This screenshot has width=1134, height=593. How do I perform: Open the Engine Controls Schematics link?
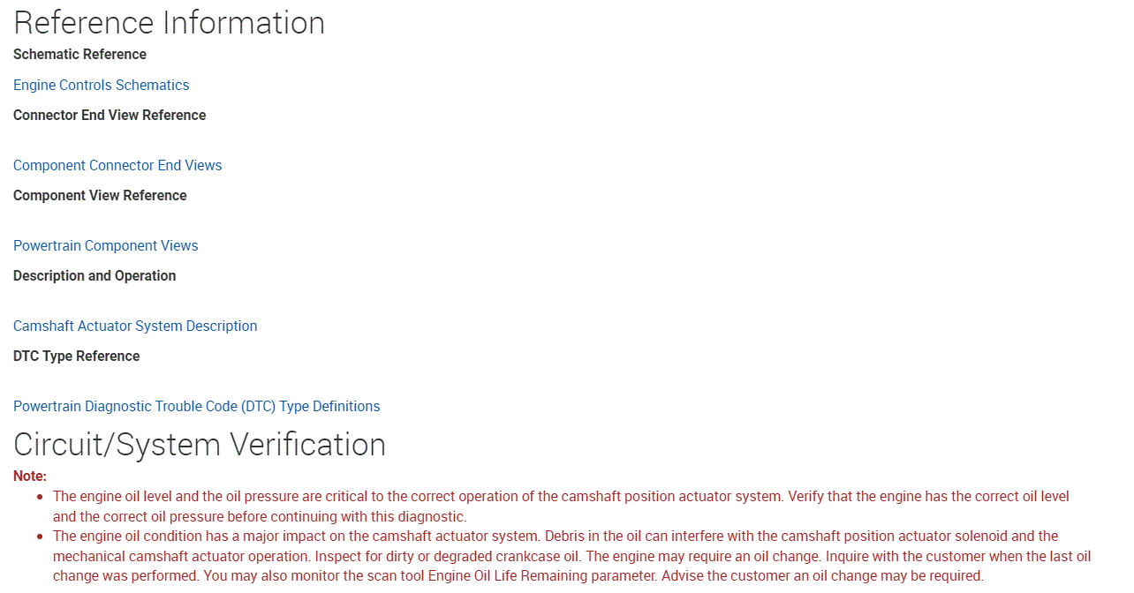[x=101, y=86]
